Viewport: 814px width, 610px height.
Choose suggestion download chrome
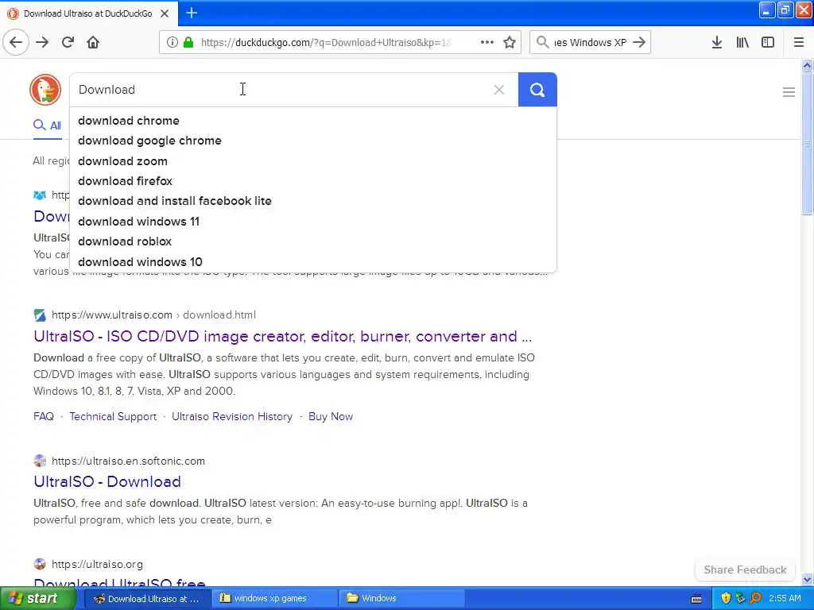pos(313,121)
